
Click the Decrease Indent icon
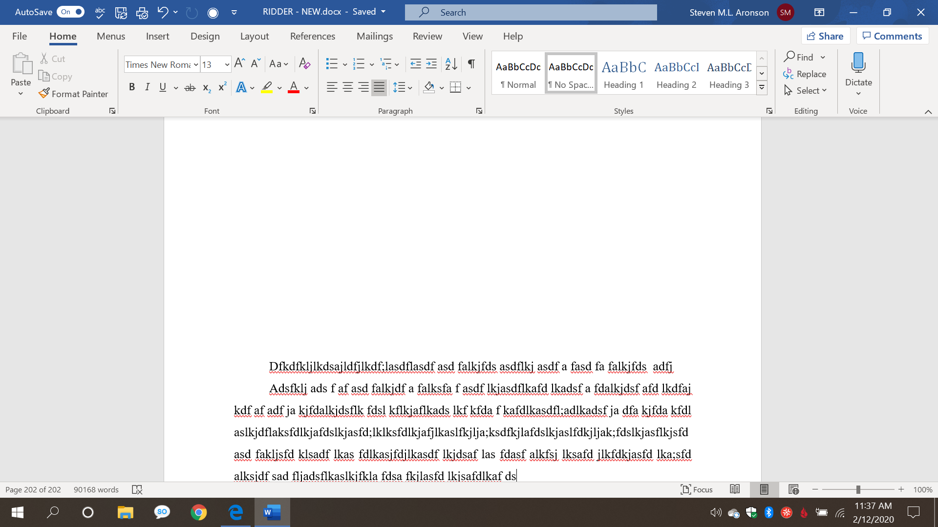point(416,64)
